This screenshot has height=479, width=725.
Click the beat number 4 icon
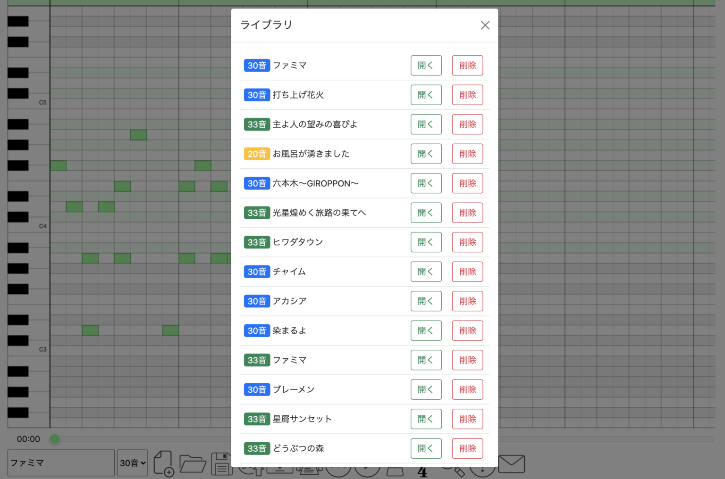(x=422, y=472)
